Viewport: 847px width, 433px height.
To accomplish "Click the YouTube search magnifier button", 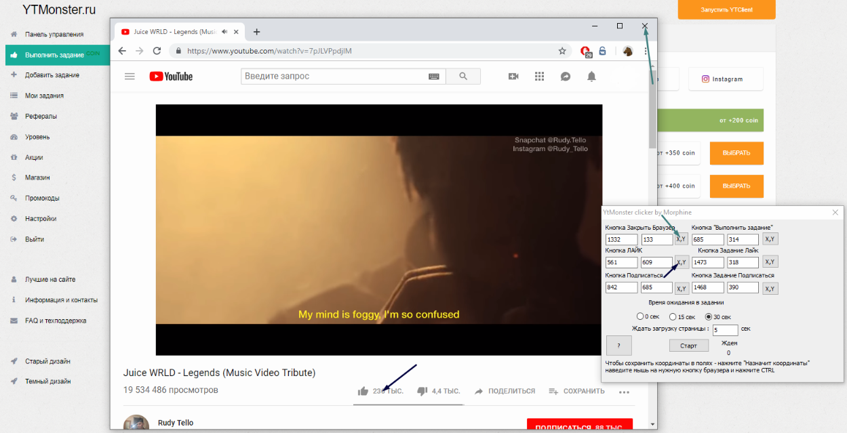I will [x=463, y=77].
